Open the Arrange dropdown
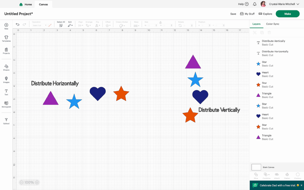Viewport: 304px width, 190px height. coord(88,26)
